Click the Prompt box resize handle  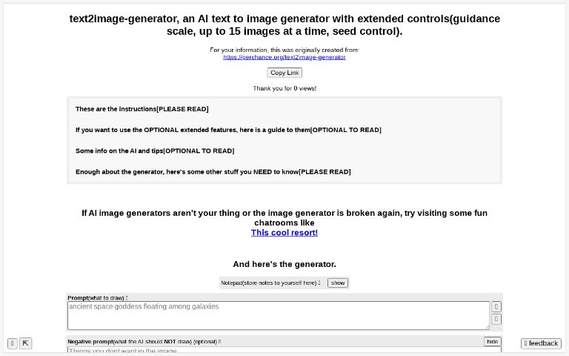pyautogui.click(x=487, y=327)
